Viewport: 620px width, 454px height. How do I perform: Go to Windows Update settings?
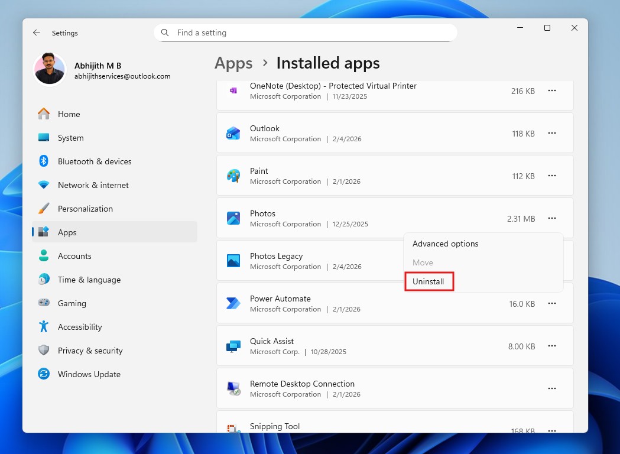[89, 374]
